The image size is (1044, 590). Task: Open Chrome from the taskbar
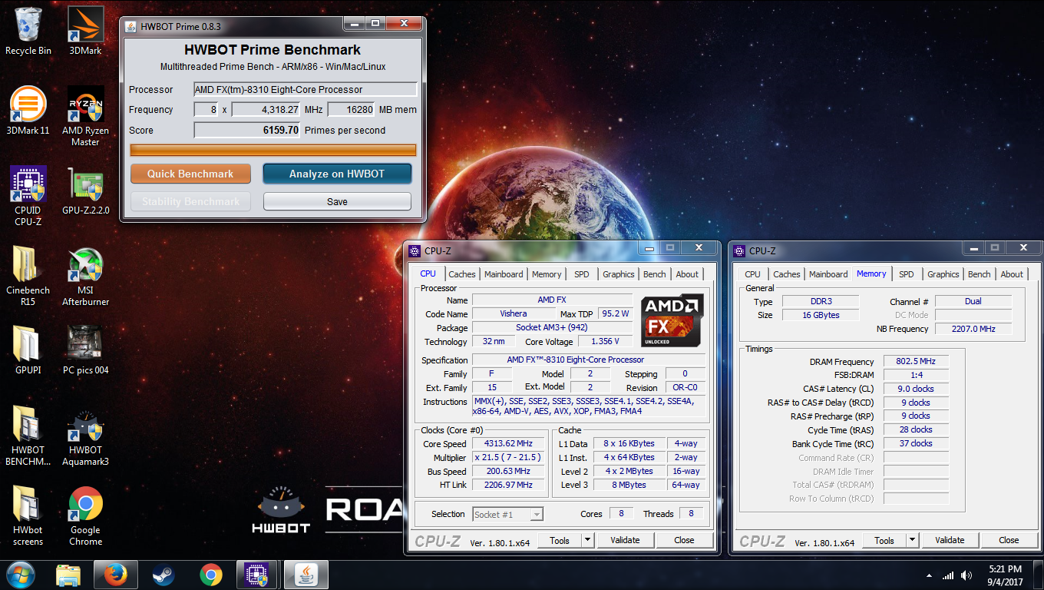click(x=210, y=575)
